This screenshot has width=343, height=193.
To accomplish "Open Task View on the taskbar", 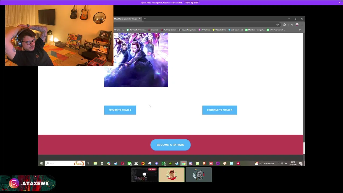I will pos(88,164).
